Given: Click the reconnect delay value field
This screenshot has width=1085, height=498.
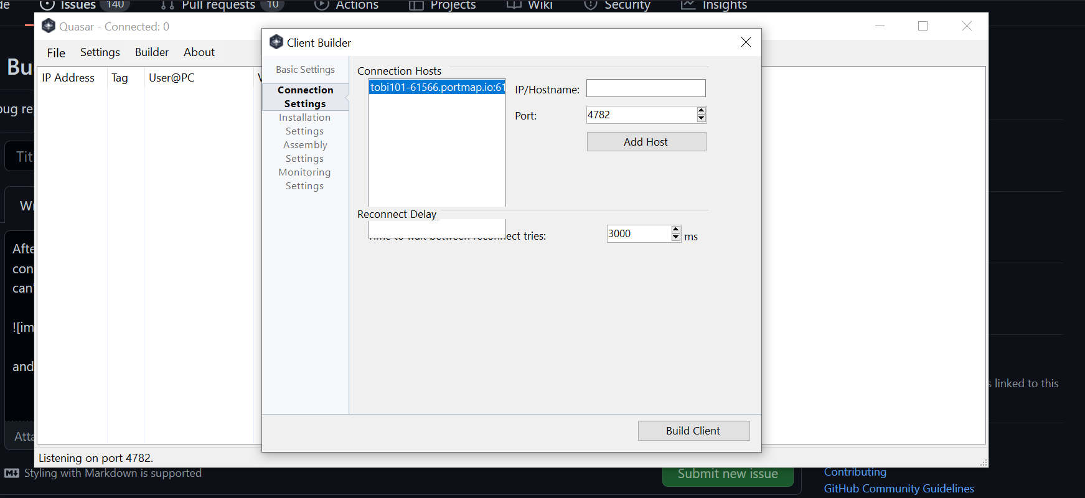Looking at the screenshot, I should click(x=639, y=233).
